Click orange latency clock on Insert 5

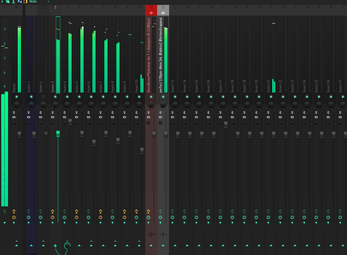pos(77,217)
